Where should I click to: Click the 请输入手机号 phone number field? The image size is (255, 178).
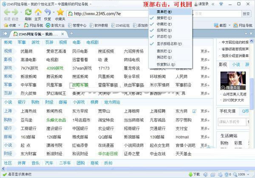click(232, 122)
